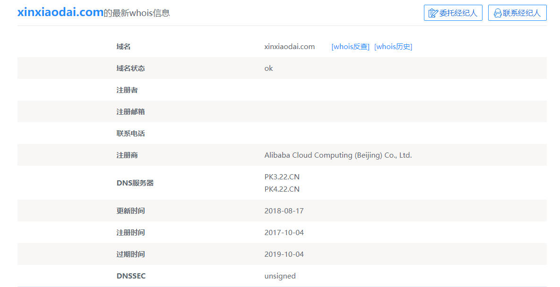Click the 注册邮箱 row label
Viewport: 560px width, 287px height.
point(130,112)
